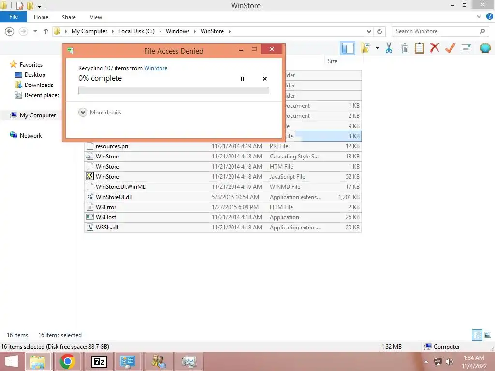Click the orange checkmark Properties icon
This screenshot has height=371, width=495.
tap(450, 48)
